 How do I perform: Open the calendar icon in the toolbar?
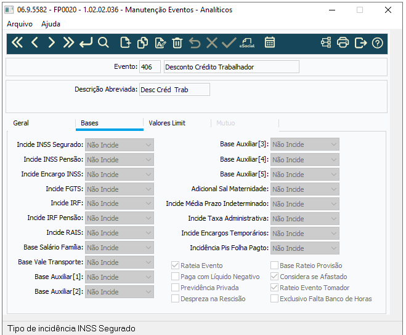point(270,42)
